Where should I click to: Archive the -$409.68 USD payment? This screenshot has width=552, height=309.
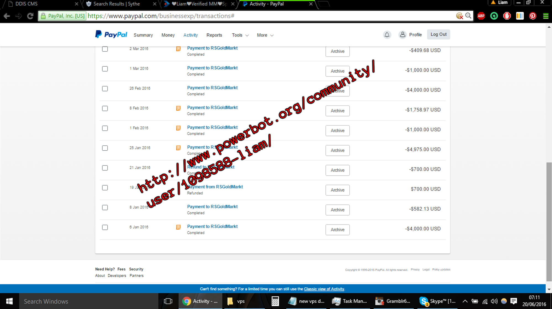[x=338, y=51]
